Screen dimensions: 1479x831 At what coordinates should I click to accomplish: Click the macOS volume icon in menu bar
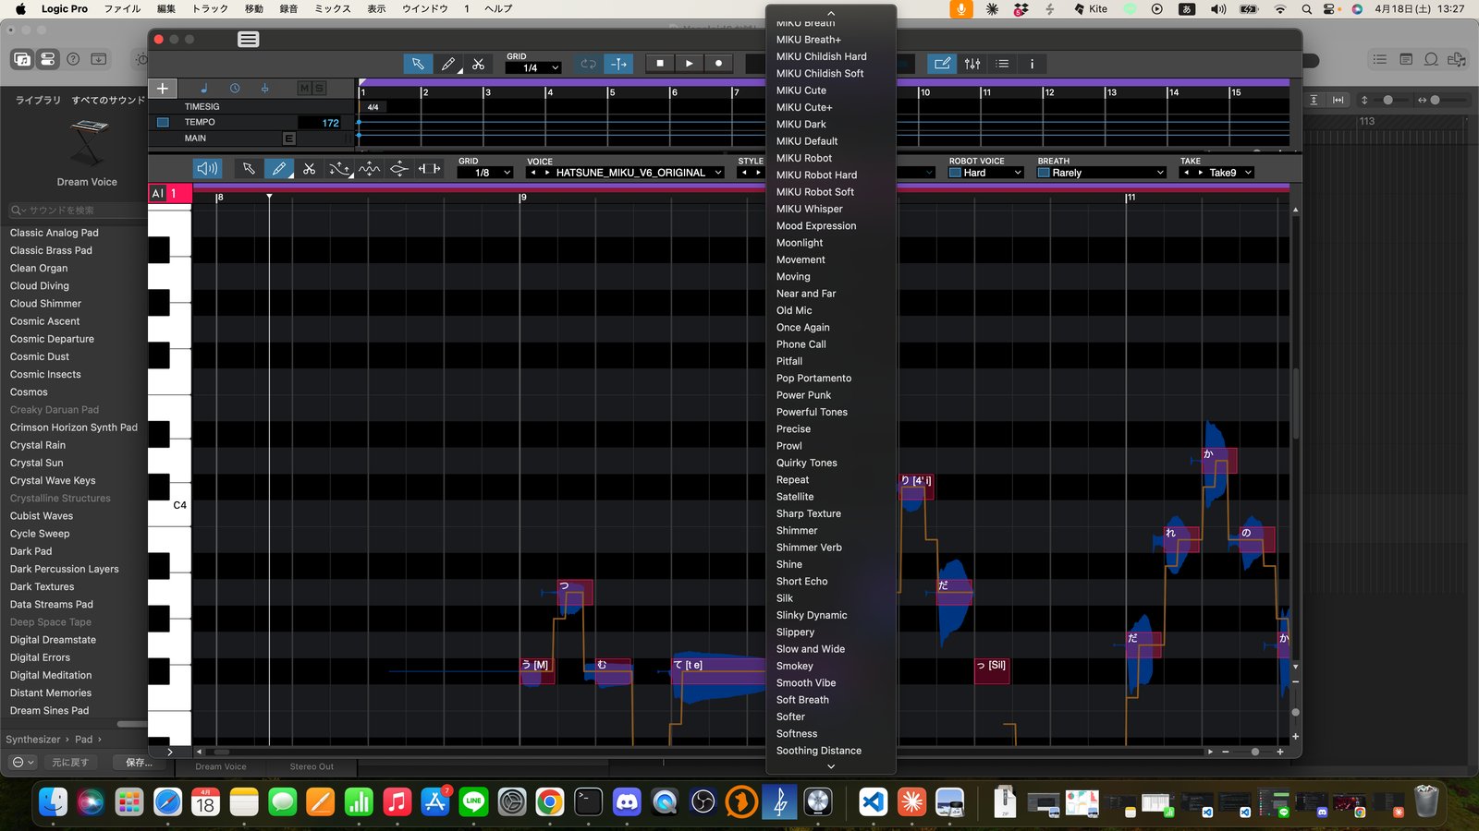(1218, 9)
